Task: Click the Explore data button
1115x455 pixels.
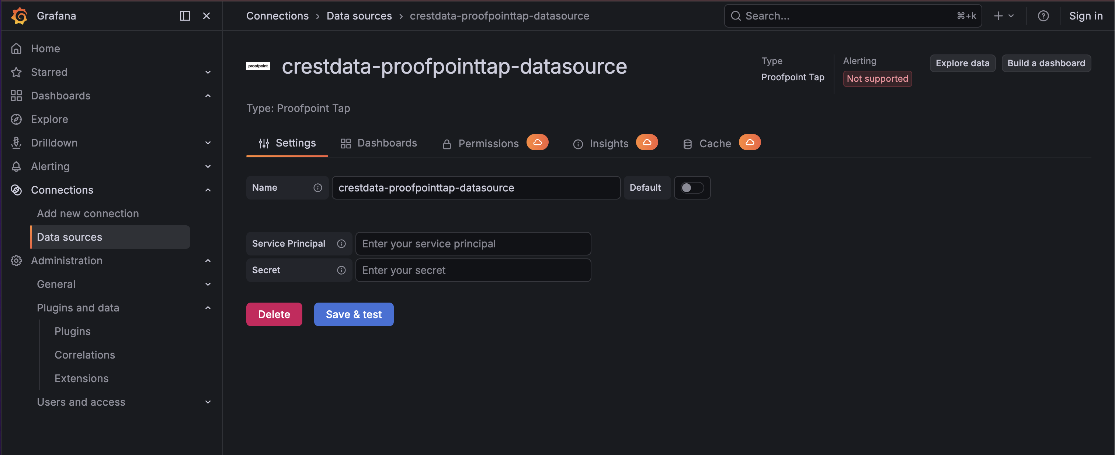Action: pyautogui.click(x=962, y=63)
